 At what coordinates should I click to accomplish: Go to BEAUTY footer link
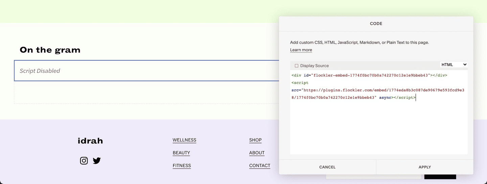point(181,153)
